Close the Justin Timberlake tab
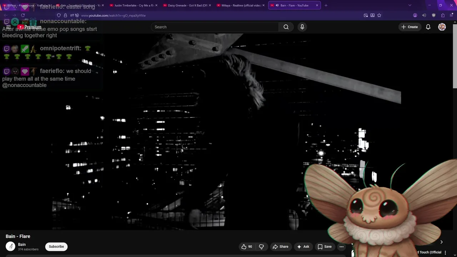This screenshot has height=257, width=457. [x=156, y=5]
